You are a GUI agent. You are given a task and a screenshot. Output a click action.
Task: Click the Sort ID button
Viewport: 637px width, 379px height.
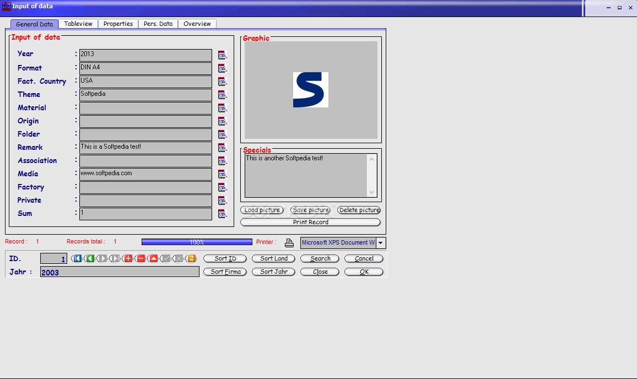225,258
